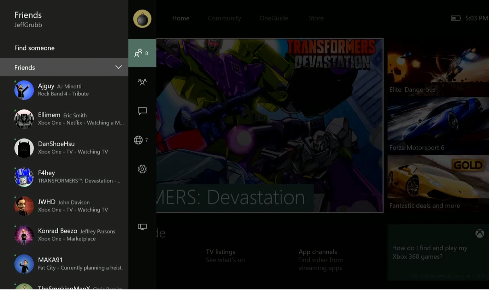This screenshot has width=489, height=290.
Task: Select DanShoeHsu's black avatar picture
Action: coord(24,148)
